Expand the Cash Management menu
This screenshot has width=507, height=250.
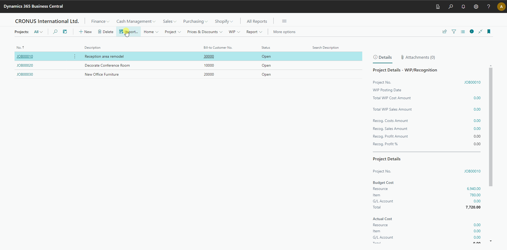(x=136, y=21)
